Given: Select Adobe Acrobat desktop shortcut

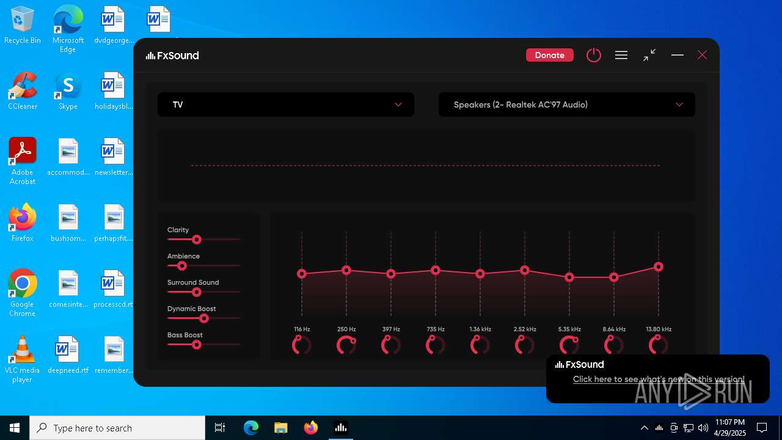Looking at the screenshot, I should coord(23,161).
